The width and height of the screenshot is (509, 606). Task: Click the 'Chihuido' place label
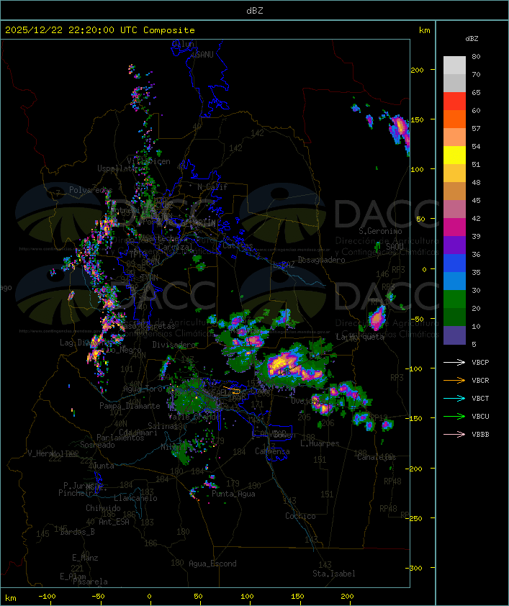click(103, 508)
